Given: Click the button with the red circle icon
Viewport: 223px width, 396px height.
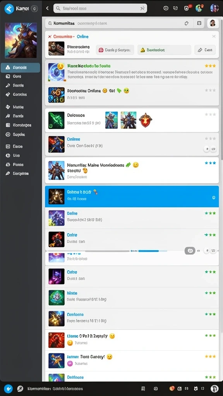Looking at the screenshot, I should [x=115, y=50].
